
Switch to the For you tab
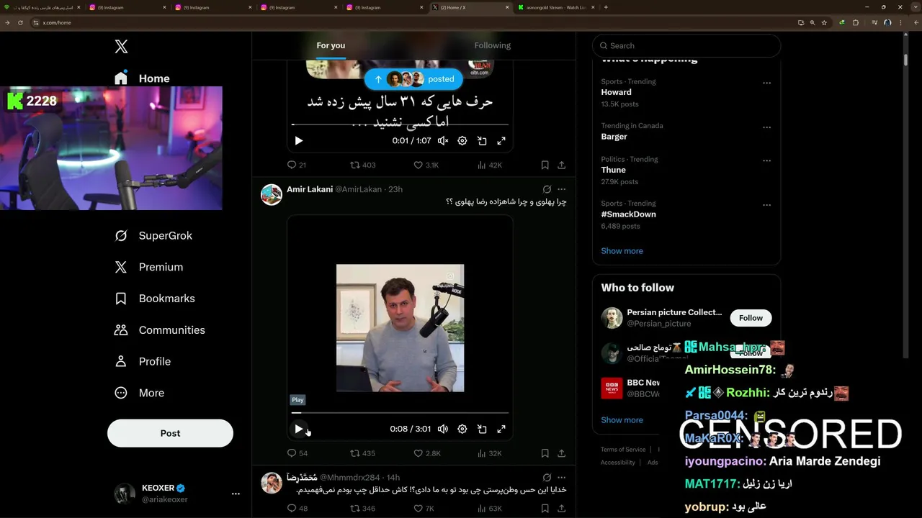pos(331,45)
